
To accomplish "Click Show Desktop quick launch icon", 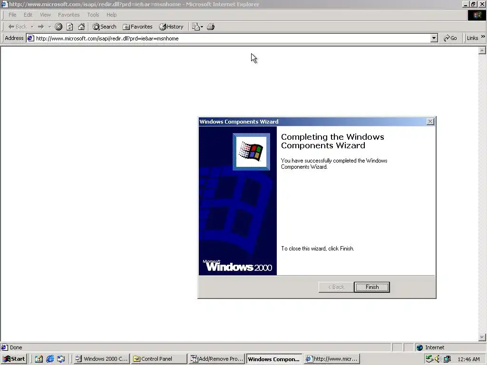I will pyautogui.click(x=39, y=359).
